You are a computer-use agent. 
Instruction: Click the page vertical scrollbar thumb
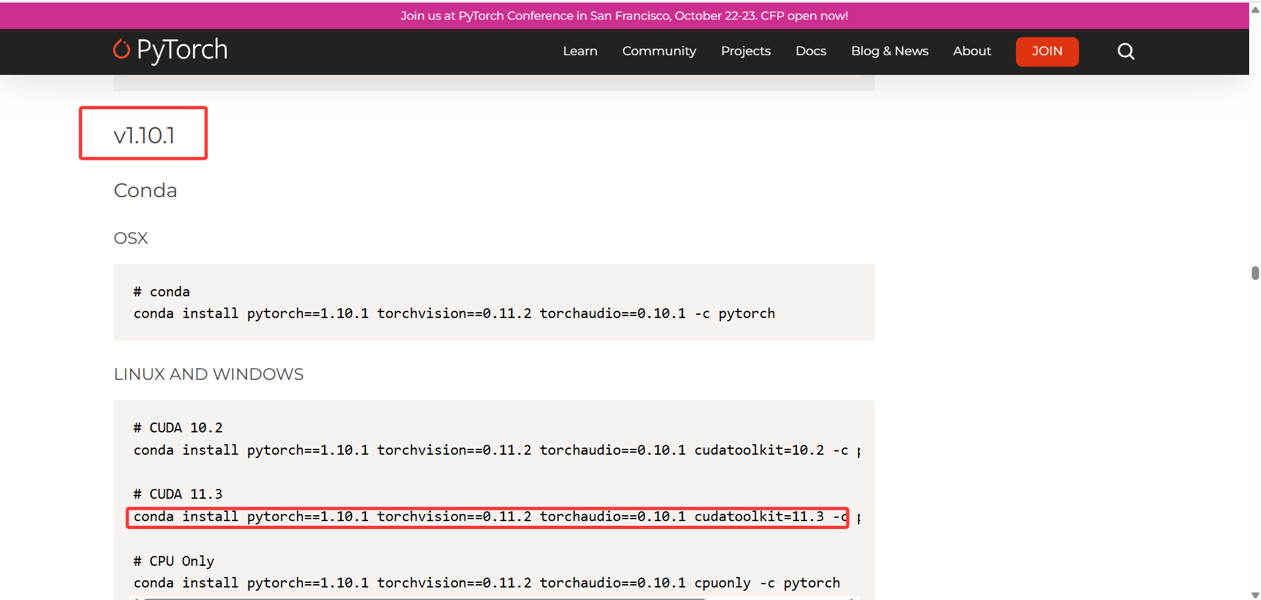coord(1255,273)
